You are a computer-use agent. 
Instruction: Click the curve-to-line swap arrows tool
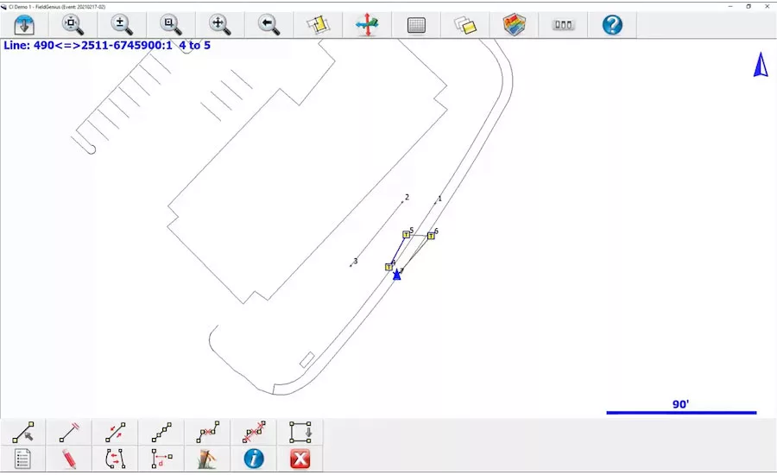point(115,459)
